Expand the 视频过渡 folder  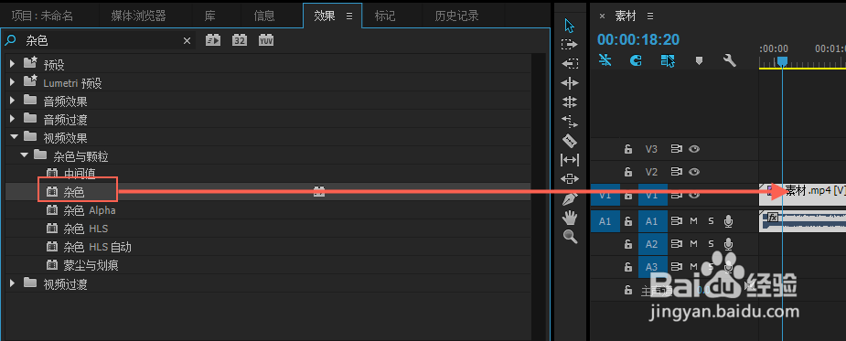click(x=13, y=283)
